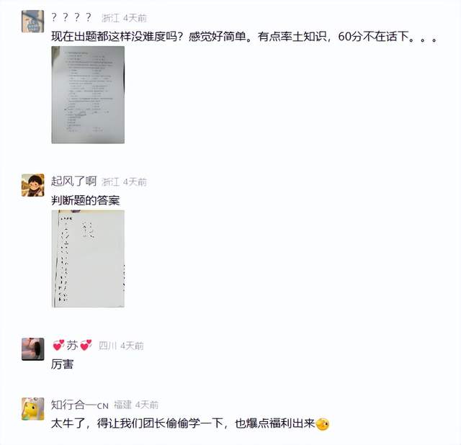Open 知行合一CN's yellow duck avatar
This screenshot has height=445, width=461.
(x=32, y=409)
